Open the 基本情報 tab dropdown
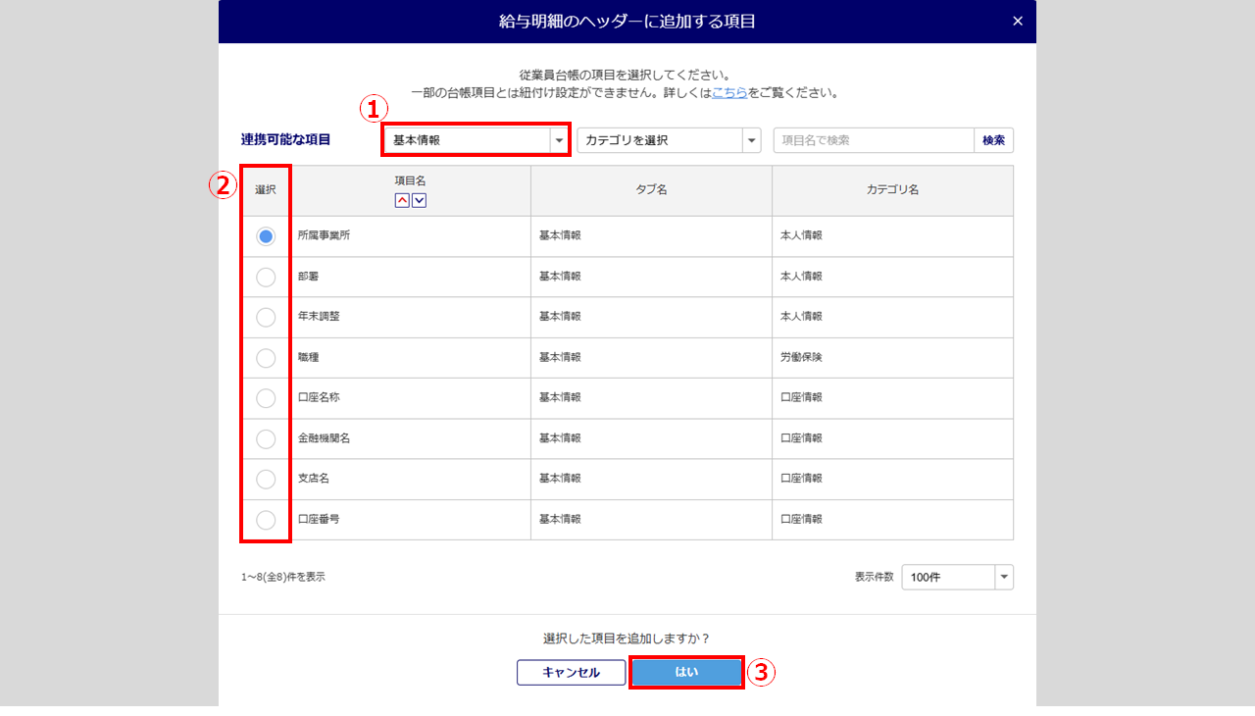1255x716 pixels. (476, 140)
